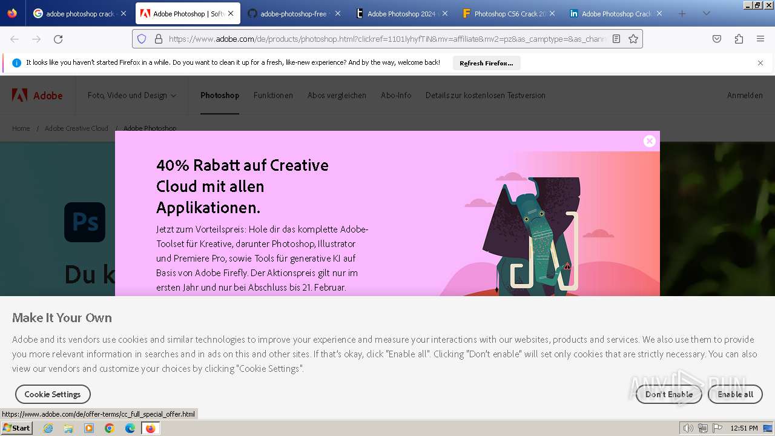The image size is (775, 436).
Task: Open the volume speaker tray icon
Action: [x=688, y=428]
